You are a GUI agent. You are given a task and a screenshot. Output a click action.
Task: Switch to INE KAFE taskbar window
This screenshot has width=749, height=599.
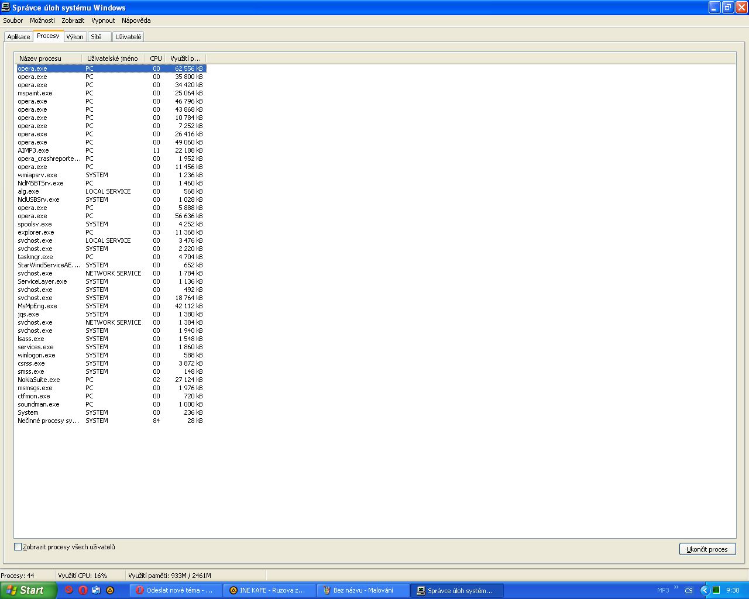pos(269,590)
